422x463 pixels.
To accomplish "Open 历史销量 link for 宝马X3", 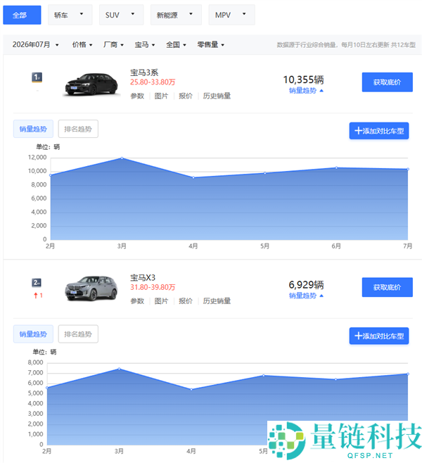I will 217,301.
